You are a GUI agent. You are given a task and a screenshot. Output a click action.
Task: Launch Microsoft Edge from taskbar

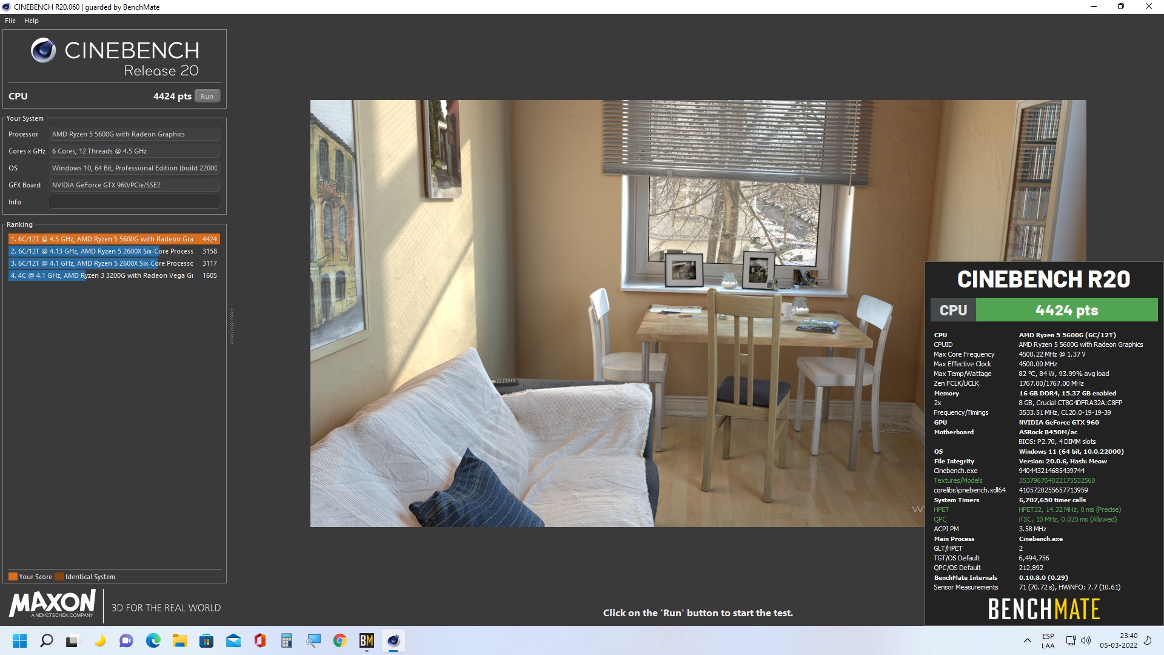click(x=153, y=640)
